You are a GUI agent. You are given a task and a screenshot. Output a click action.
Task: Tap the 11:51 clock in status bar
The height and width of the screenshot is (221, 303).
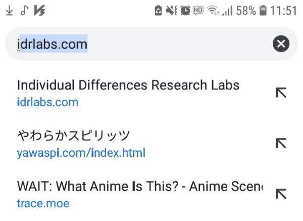[284, 10]
